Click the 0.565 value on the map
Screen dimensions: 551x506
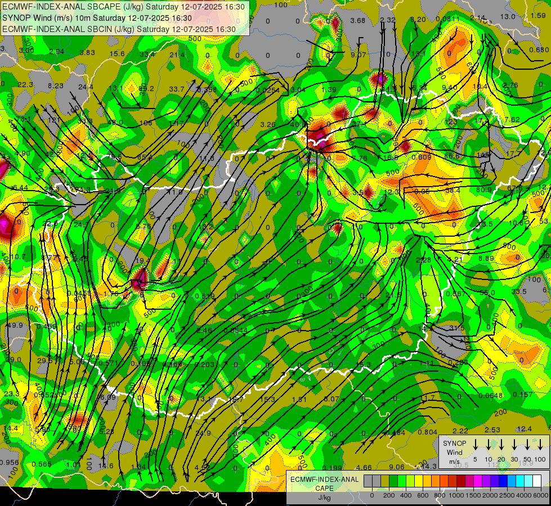point(42,464)
